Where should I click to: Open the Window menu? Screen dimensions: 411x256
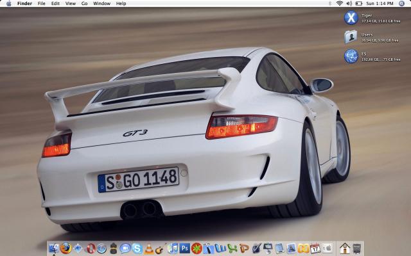tap(101, 3)
